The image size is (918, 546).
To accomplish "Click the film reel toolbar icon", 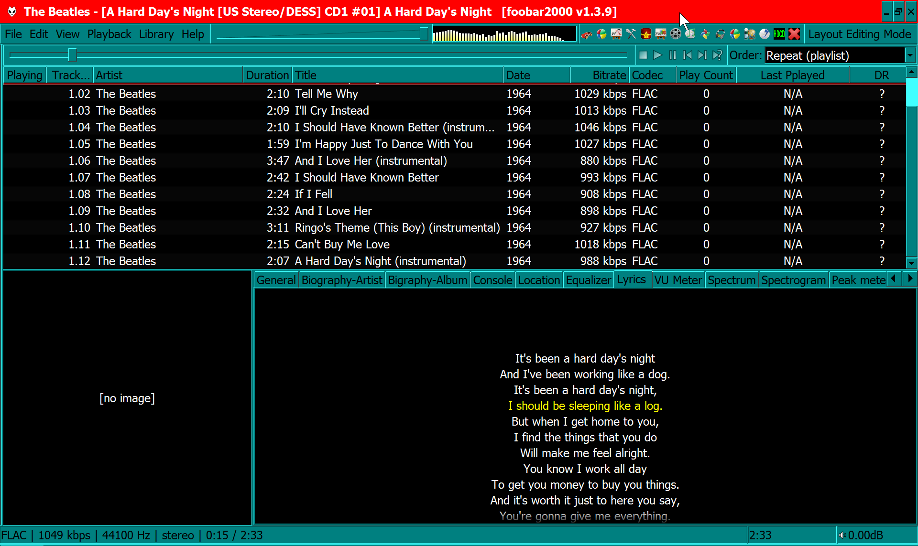I will click(676, 34).
